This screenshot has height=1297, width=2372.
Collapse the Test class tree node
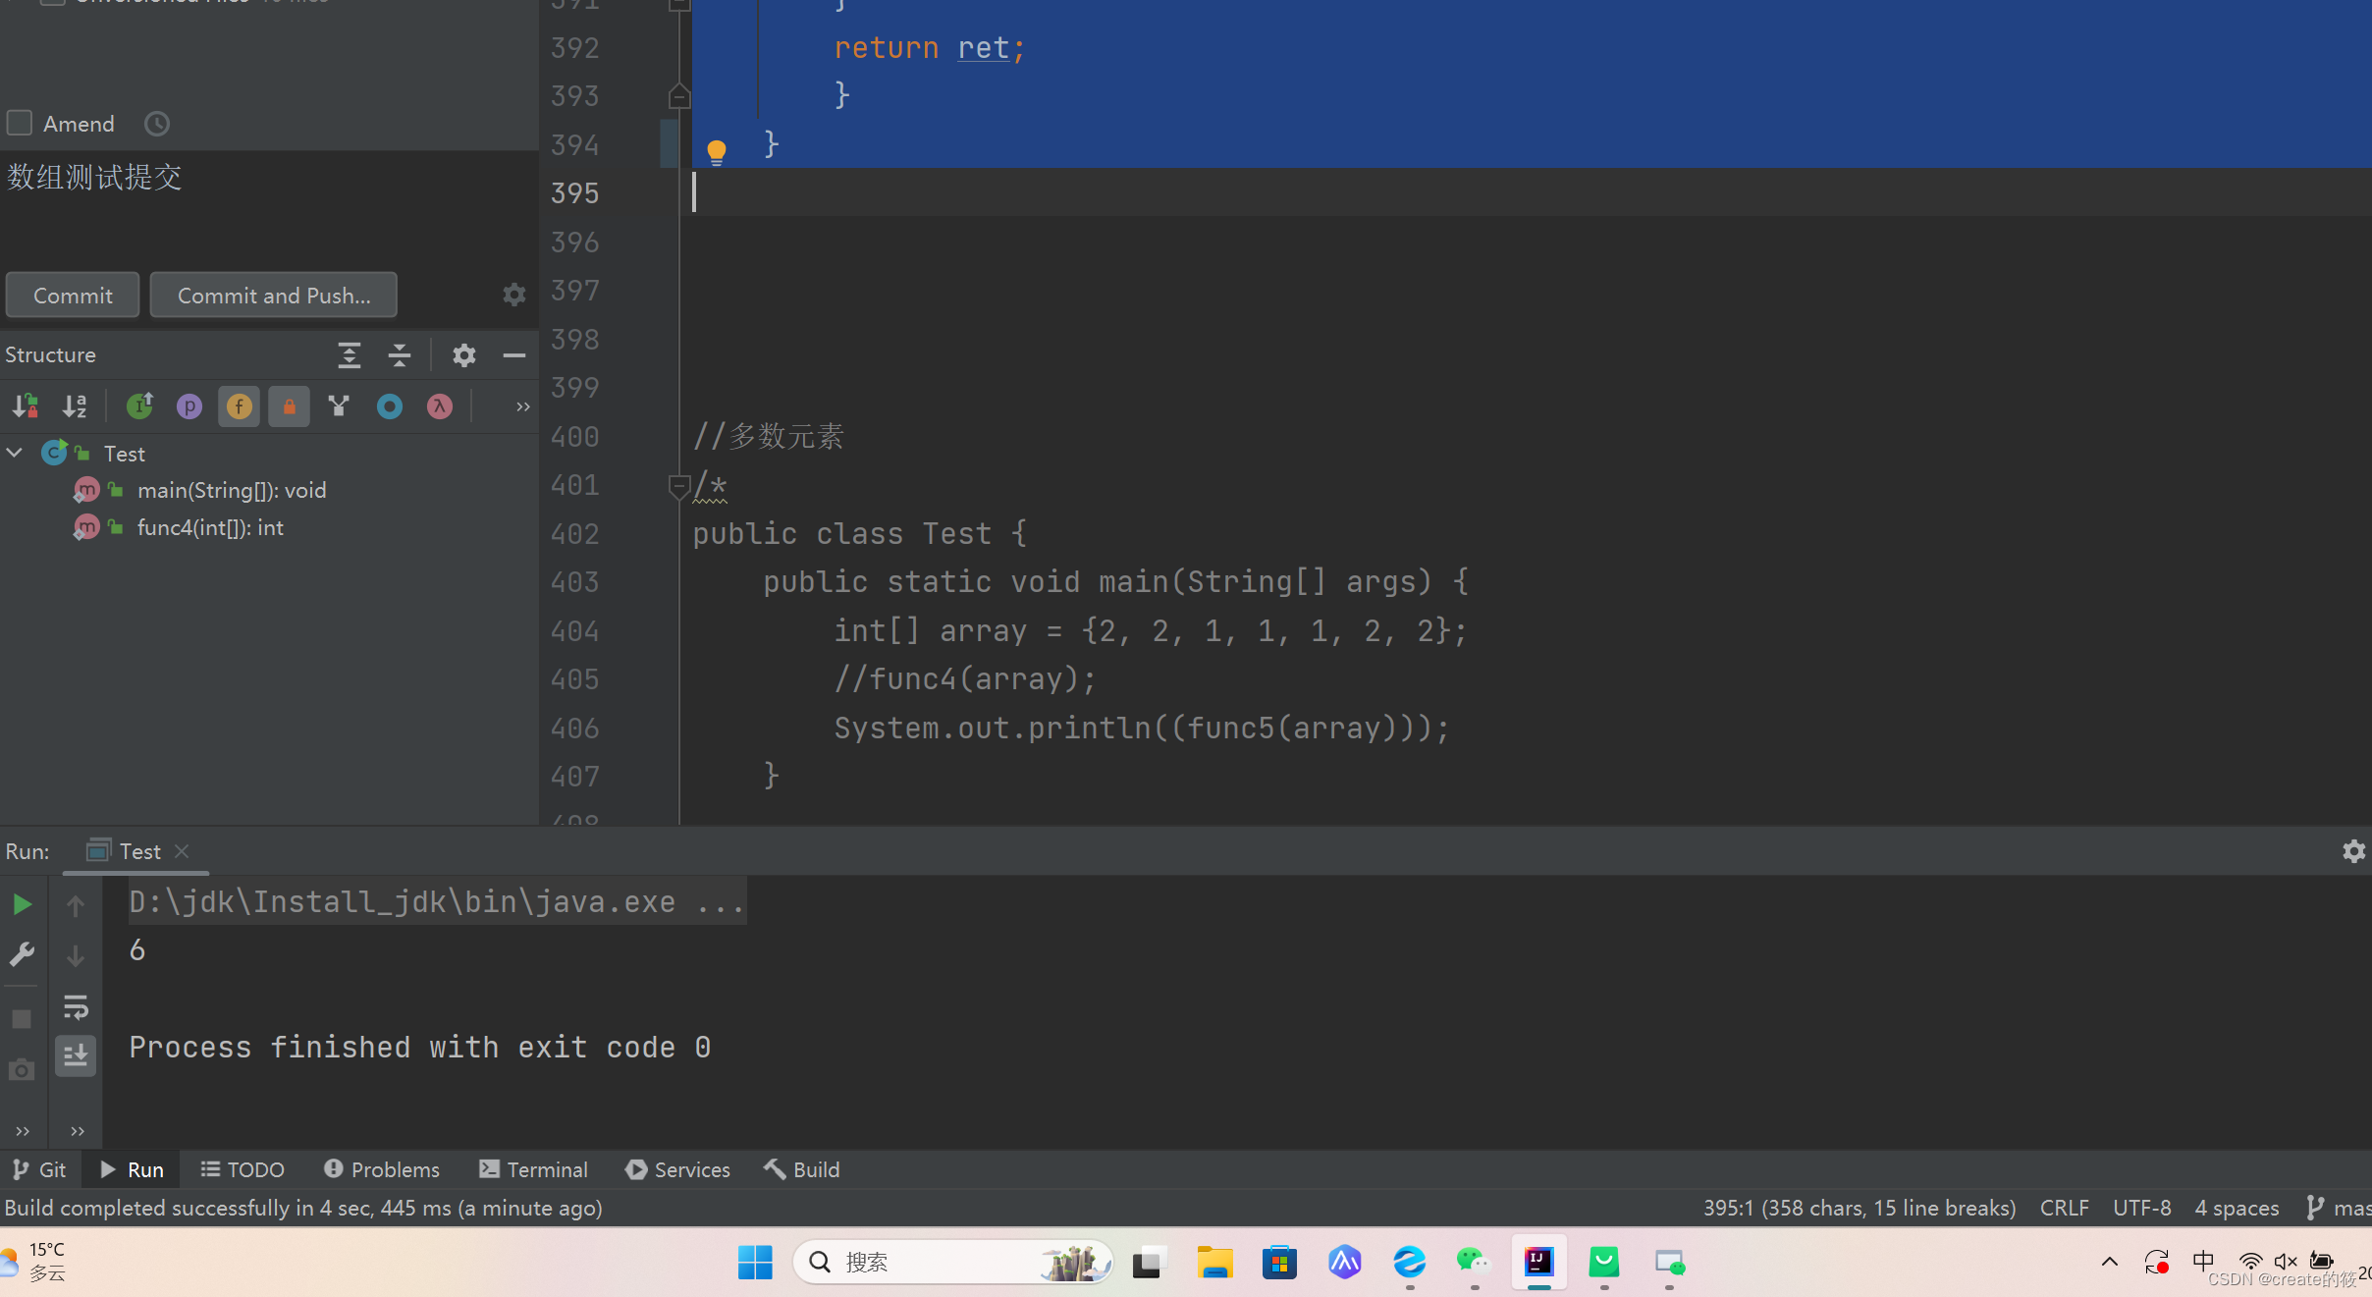tap(15, 453)
